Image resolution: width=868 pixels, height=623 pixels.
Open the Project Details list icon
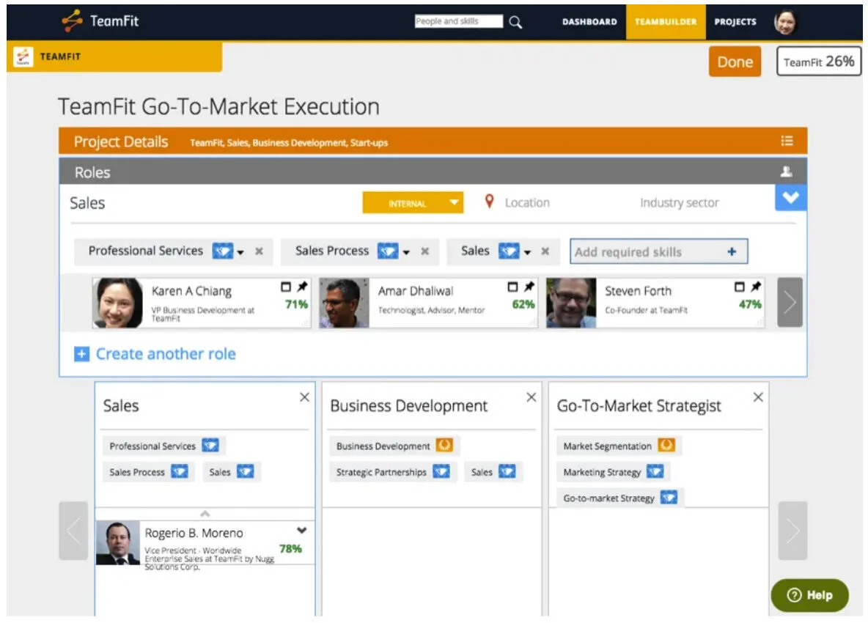click(787, 141)
